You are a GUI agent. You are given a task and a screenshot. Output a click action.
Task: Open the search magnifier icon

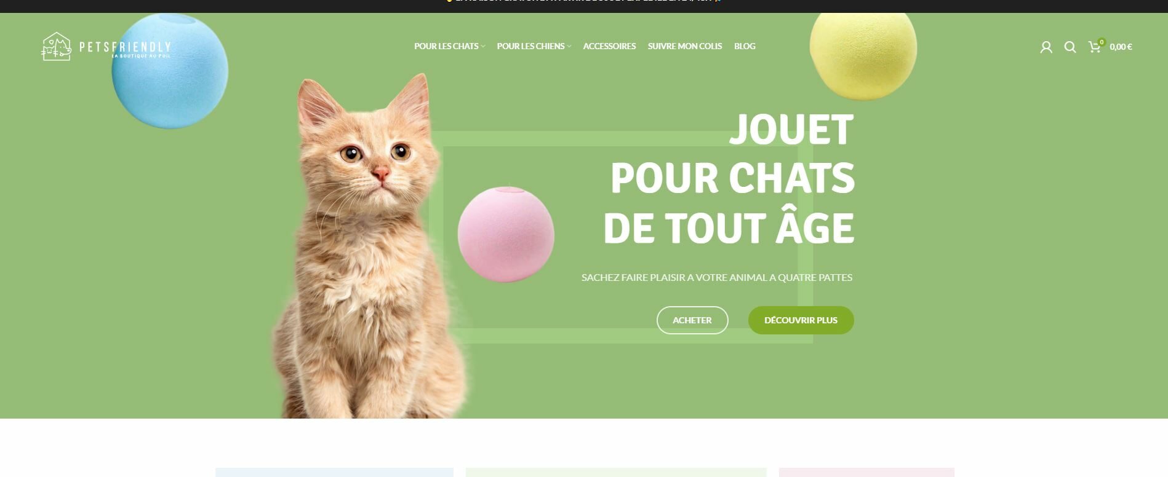click(x=1070, y=47)
